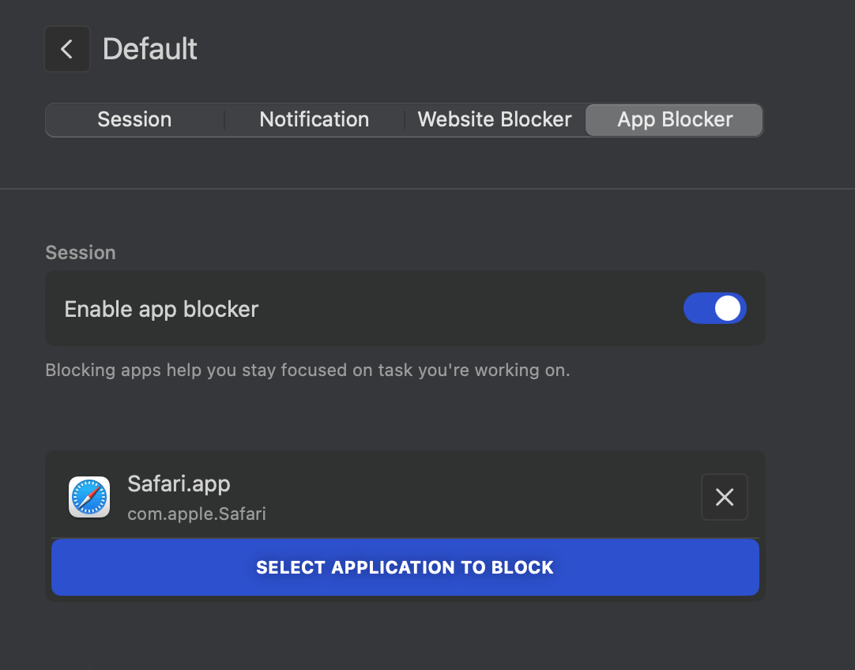Click the Blocking apps help description text
This screenshot has width=855, height=670.
click(307, 370)
